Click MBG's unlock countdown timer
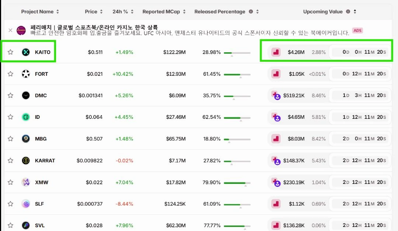This screenshot has height=231, width=398. coord(360,139)
